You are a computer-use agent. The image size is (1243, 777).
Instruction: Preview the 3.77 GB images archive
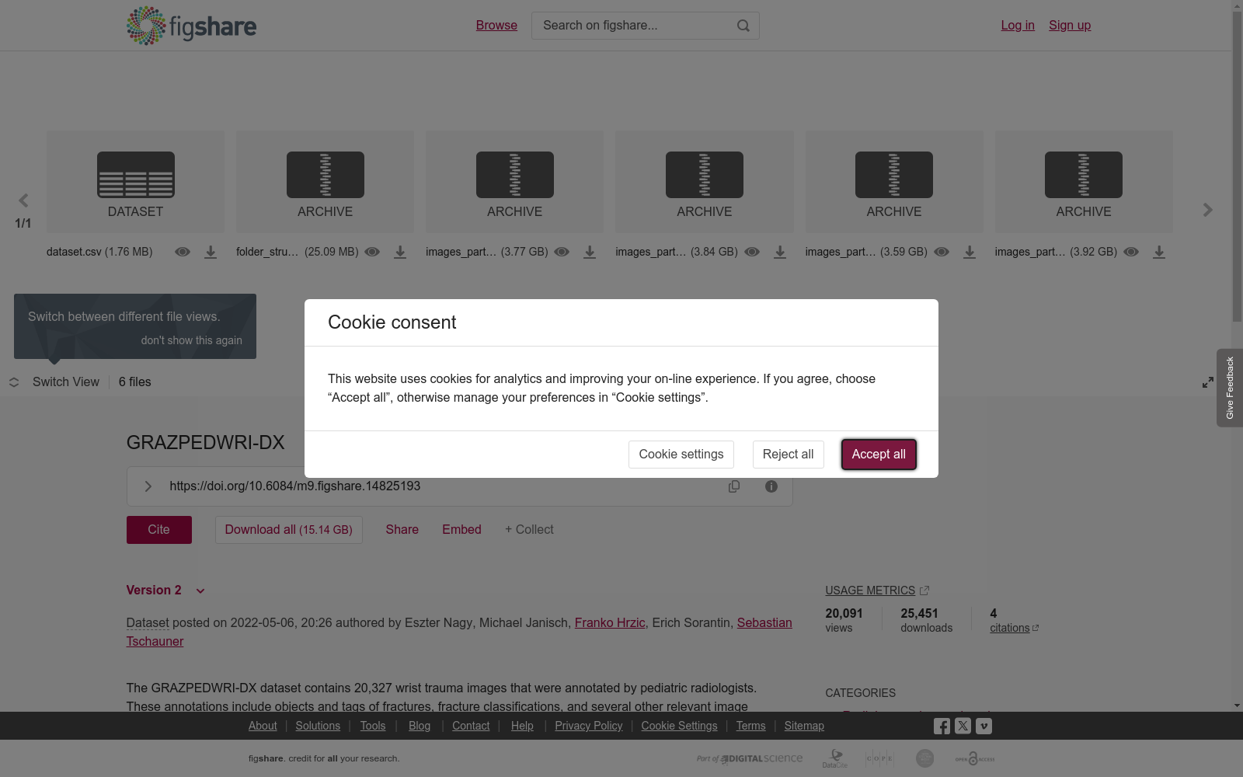coord(562,252)
